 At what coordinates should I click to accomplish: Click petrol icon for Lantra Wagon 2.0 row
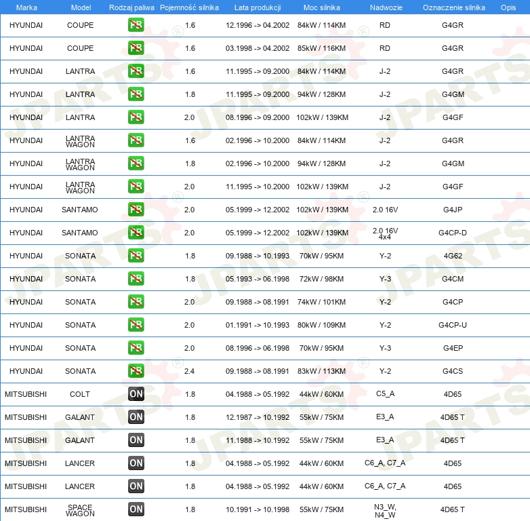pyautogui.click(x=136, y=186)
